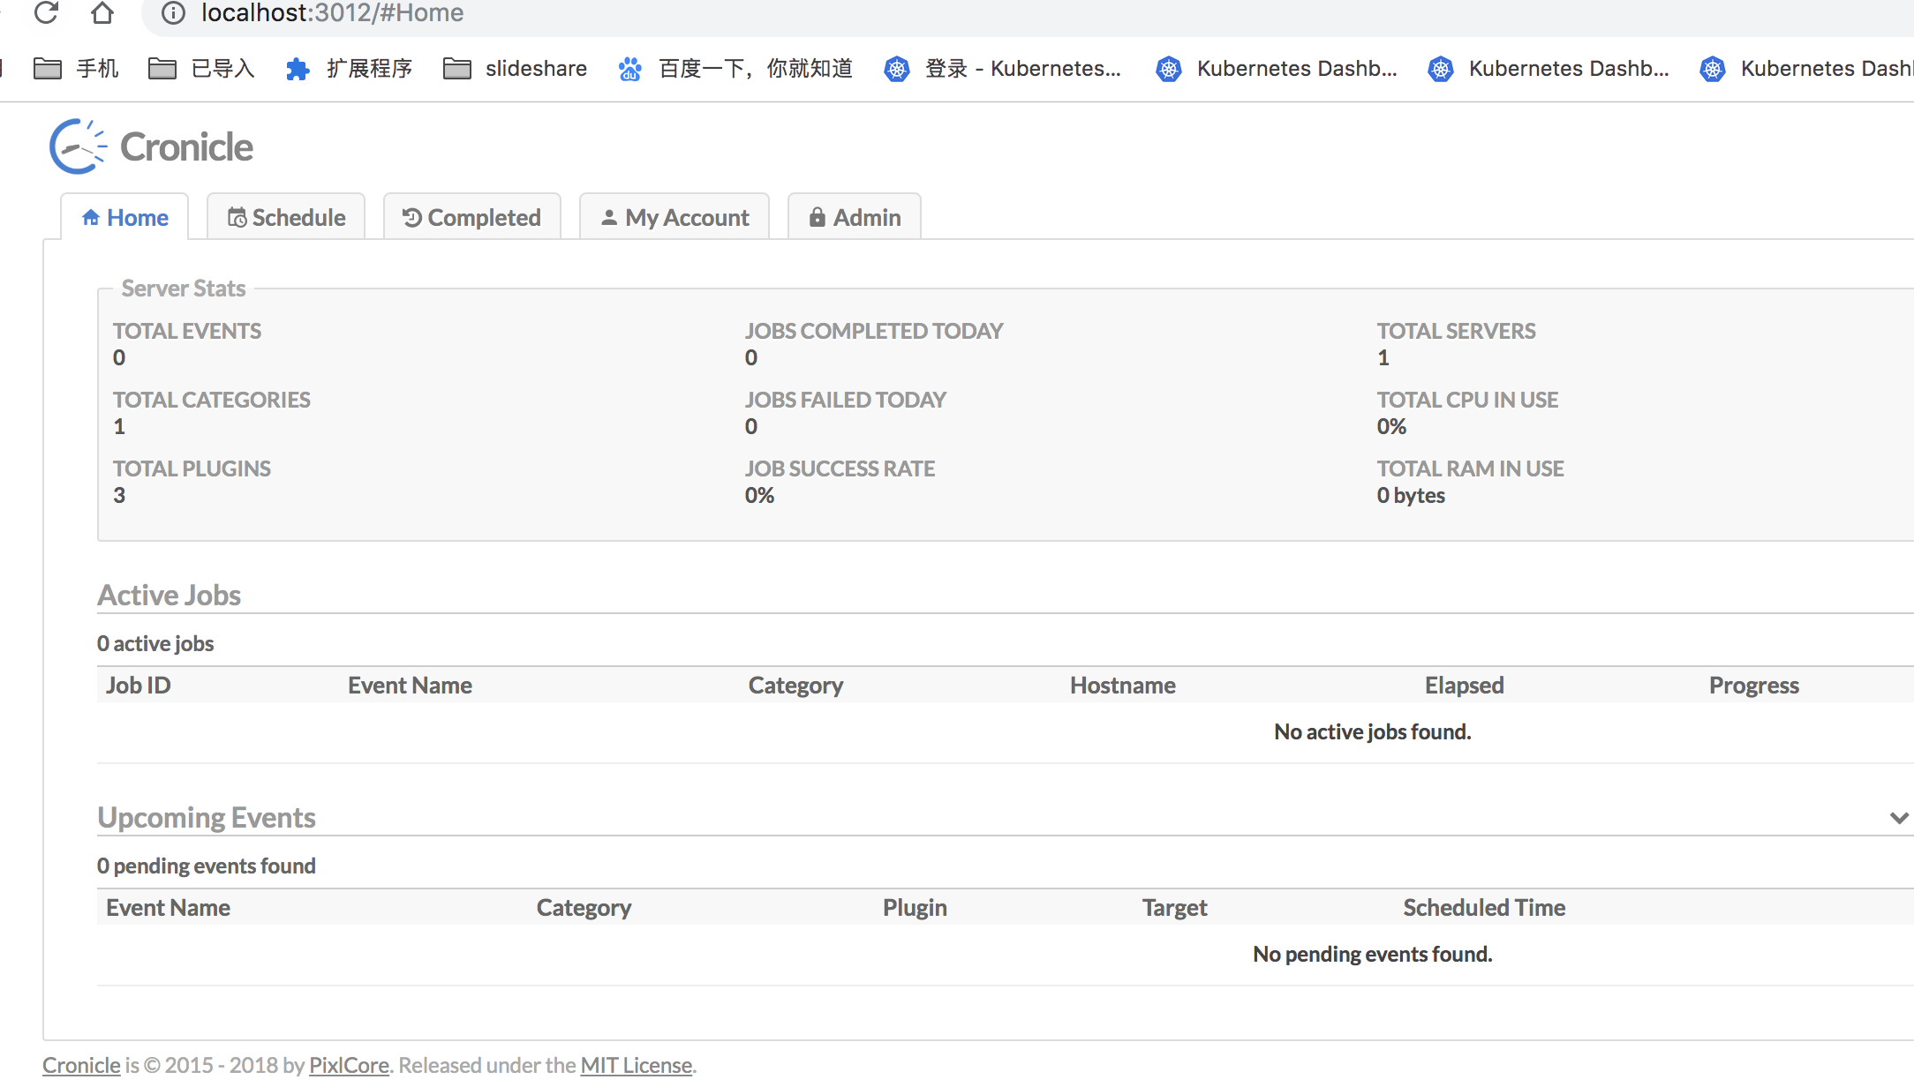Image resolution: width=1914 pixels, height=1087 pixels.
Task: Click the '0 pending events found' text
Action: (x=207, y=866)
